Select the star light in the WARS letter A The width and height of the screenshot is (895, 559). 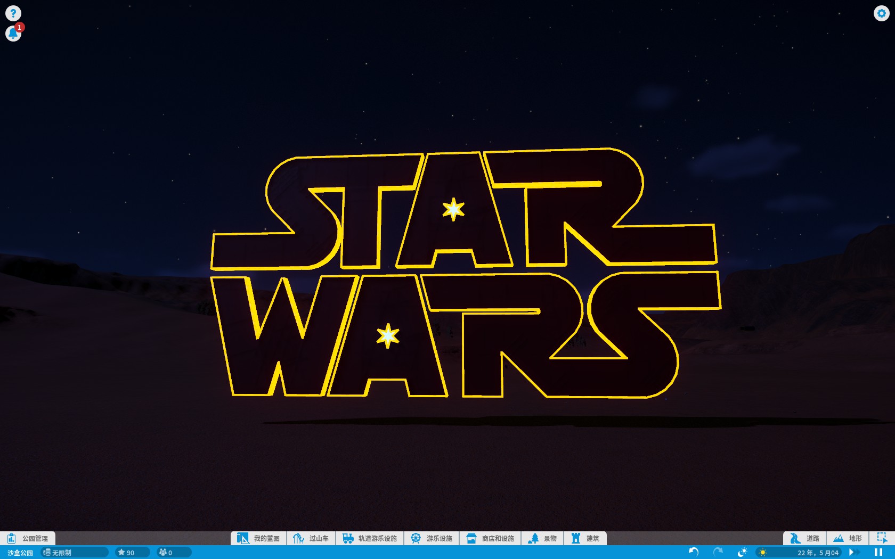pyautogui.click(x=388, y=335)
